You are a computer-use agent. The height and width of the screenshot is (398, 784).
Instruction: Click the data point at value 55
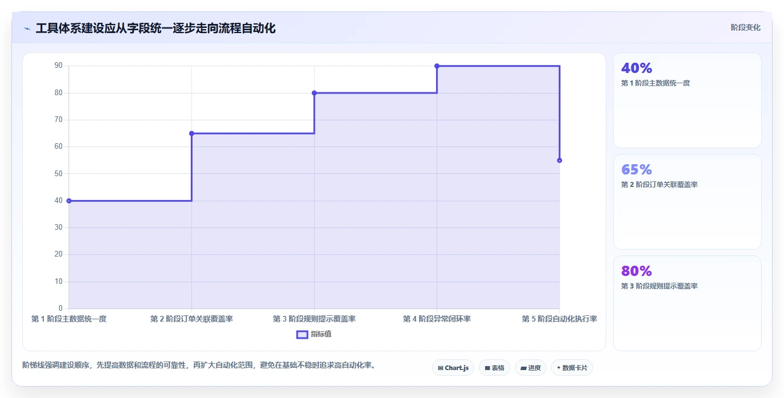tap(559, 160)
